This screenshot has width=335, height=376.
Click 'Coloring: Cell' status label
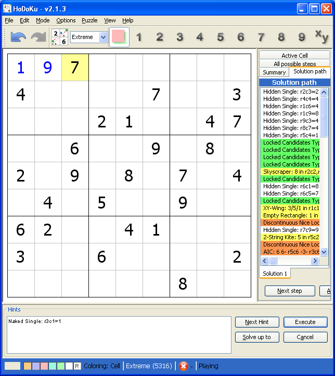tap(102, 366)
